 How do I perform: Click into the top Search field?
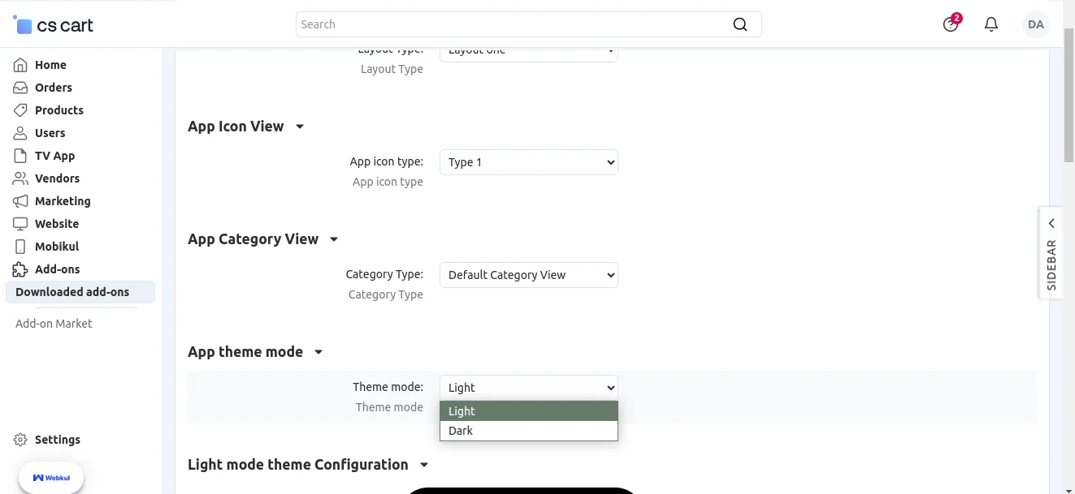(512, 24)
